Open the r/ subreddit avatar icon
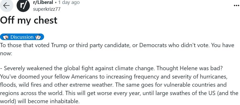Viewport: 240px width, 105px height. 23,5
